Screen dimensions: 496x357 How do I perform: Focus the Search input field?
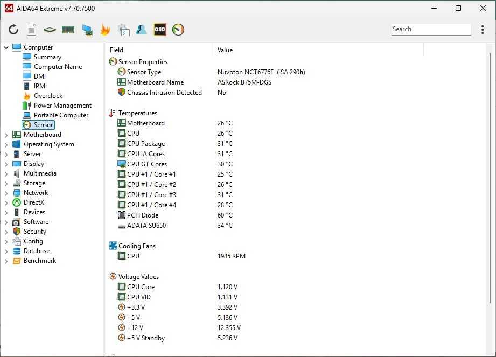coord(431,29)
